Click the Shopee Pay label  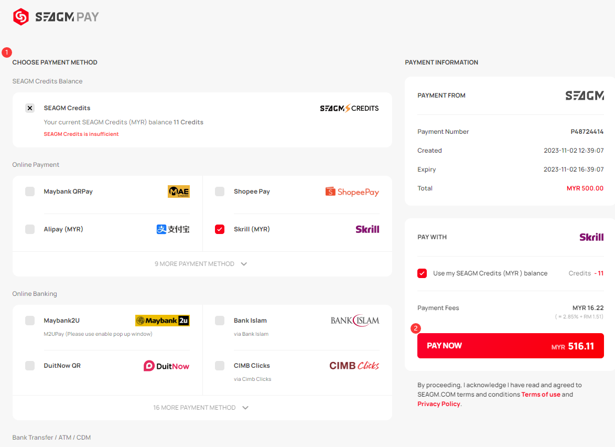coord(252,191)
